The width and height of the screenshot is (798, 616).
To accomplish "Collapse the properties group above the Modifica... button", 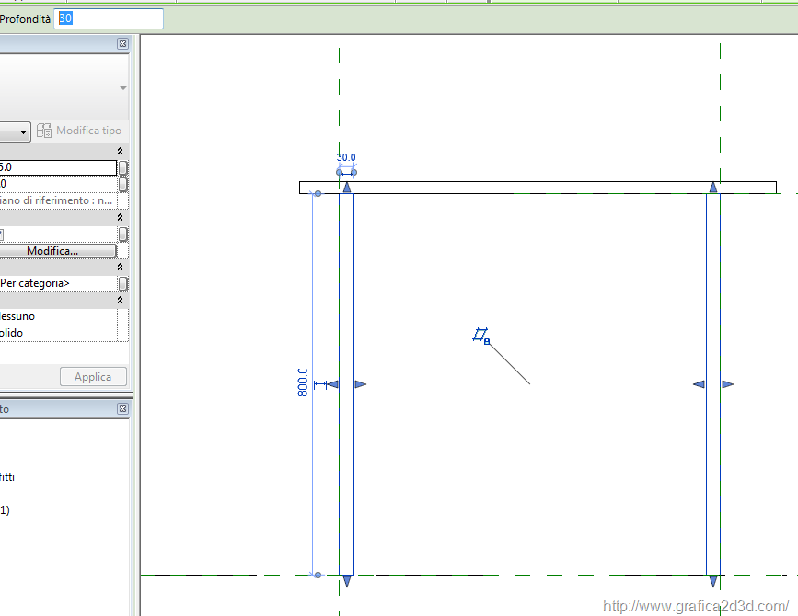I will click(x=120, y=217).
